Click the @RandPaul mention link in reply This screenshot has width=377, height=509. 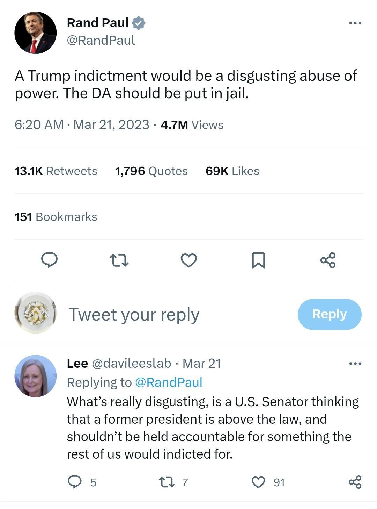click(x=168, y=382)
